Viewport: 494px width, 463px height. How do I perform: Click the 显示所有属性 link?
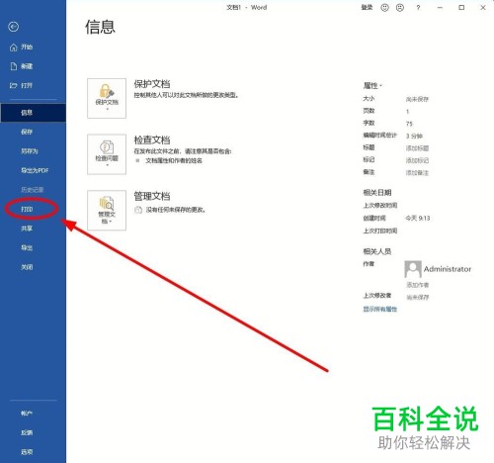(380, 309)
